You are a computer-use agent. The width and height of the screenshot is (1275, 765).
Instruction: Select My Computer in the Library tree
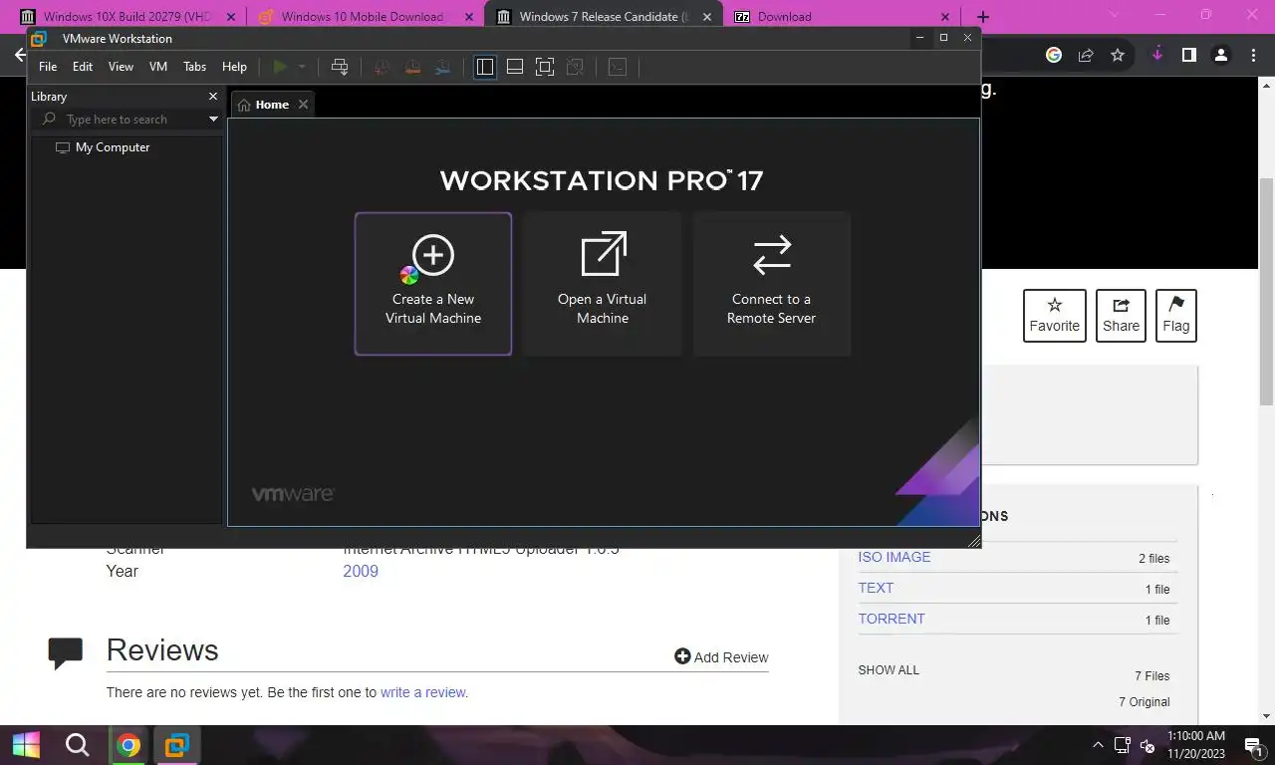[x=103, y=147]
